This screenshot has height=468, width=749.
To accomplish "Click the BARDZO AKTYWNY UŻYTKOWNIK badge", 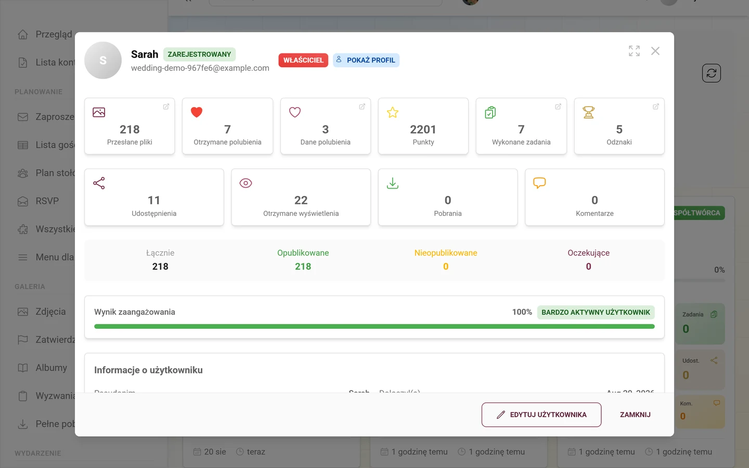I will [596, 313].
